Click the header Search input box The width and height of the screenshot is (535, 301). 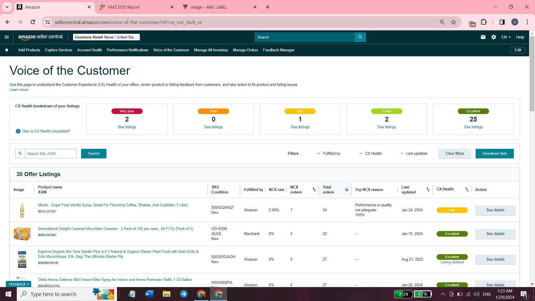click(305, 37)
